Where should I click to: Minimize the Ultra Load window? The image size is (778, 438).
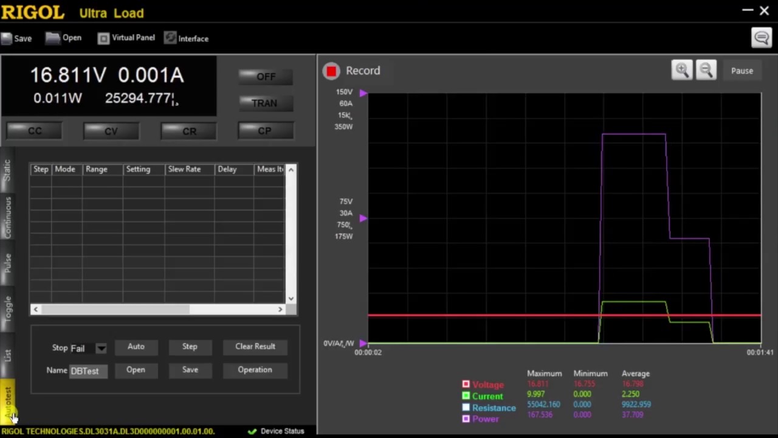[748, 10]
